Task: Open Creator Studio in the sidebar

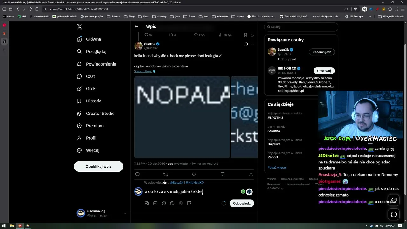Action: [96, 113]
